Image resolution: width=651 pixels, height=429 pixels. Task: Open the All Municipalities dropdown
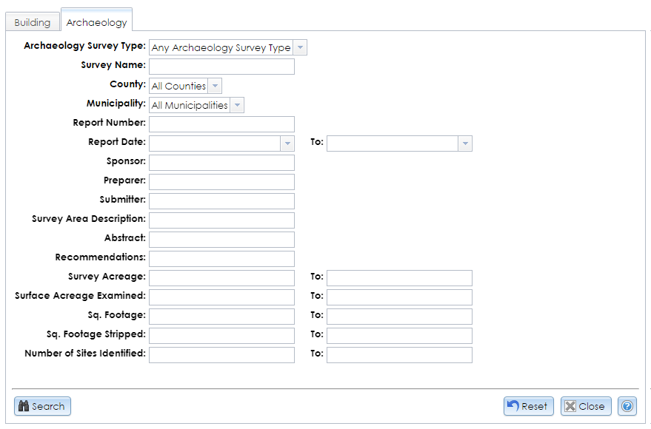point(236,104)
